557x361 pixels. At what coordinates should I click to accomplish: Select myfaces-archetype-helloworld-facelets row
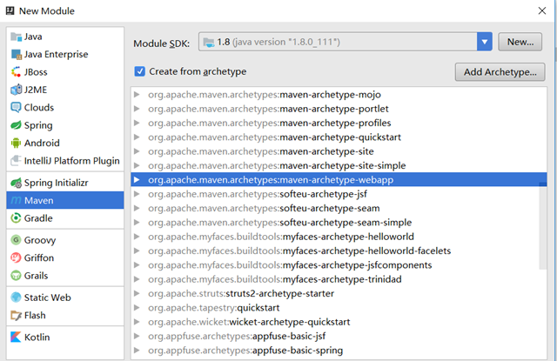pos(339,251)
